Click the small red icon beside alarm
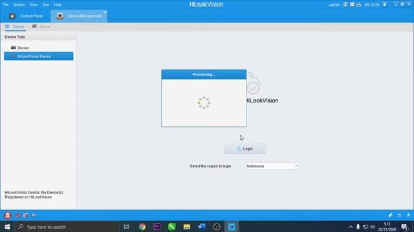Viewport: 414px width, 232px height. (18, 215)
